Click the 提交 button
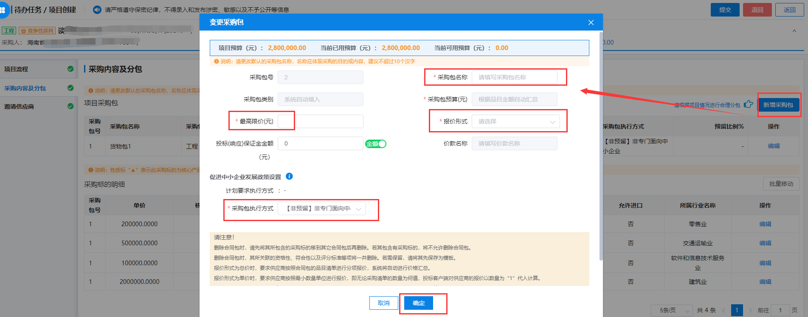This screenshot has height=317, width=808. [x=725, y=10]
